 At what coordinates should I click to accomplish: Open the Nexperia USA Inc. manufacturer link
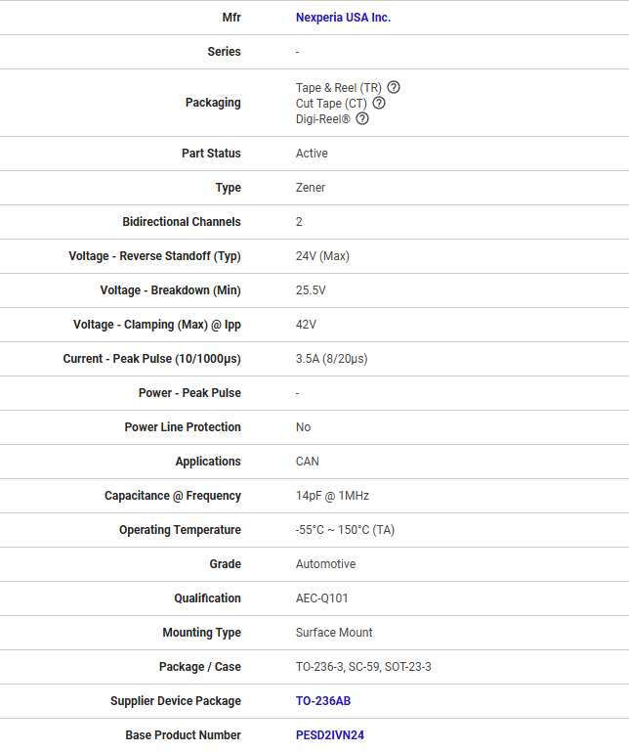(343, 18)
